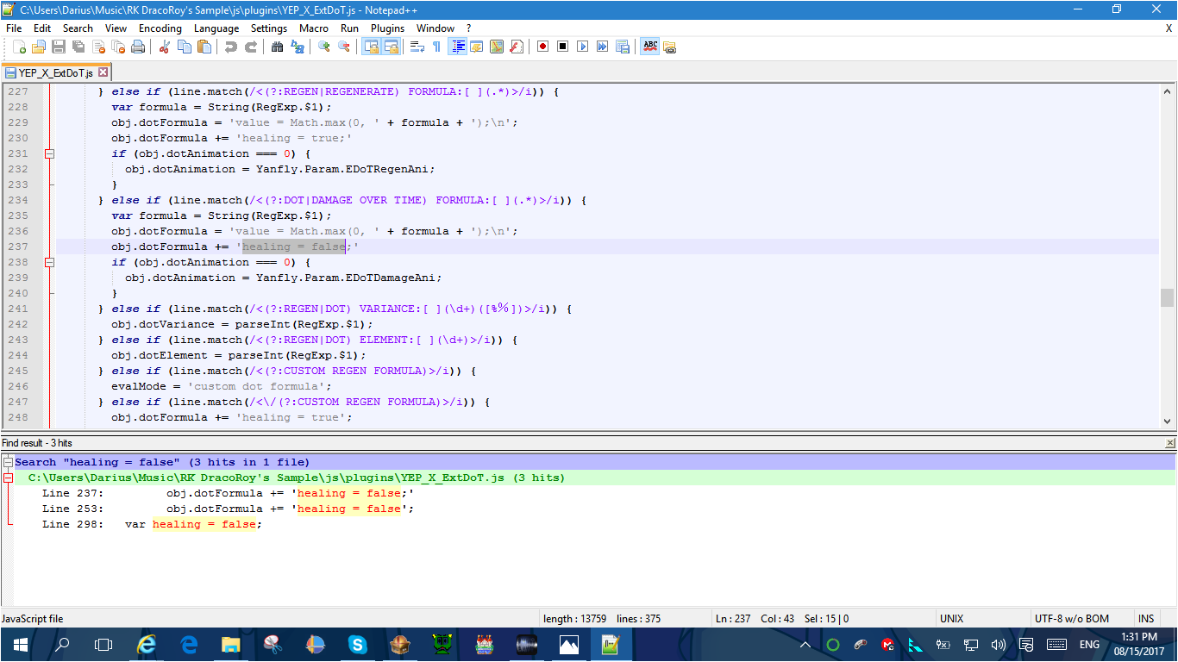Click the Replace toolbar icon
1178x662 pixels.
[x=297, y=47]
